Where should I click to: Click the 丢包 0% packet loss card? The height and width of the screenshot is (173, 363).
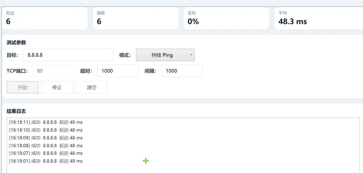click(227, 18)
